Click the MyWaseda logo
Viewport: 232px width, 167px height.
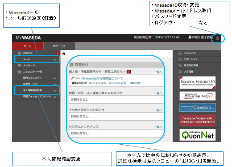[x=28, y=38]
